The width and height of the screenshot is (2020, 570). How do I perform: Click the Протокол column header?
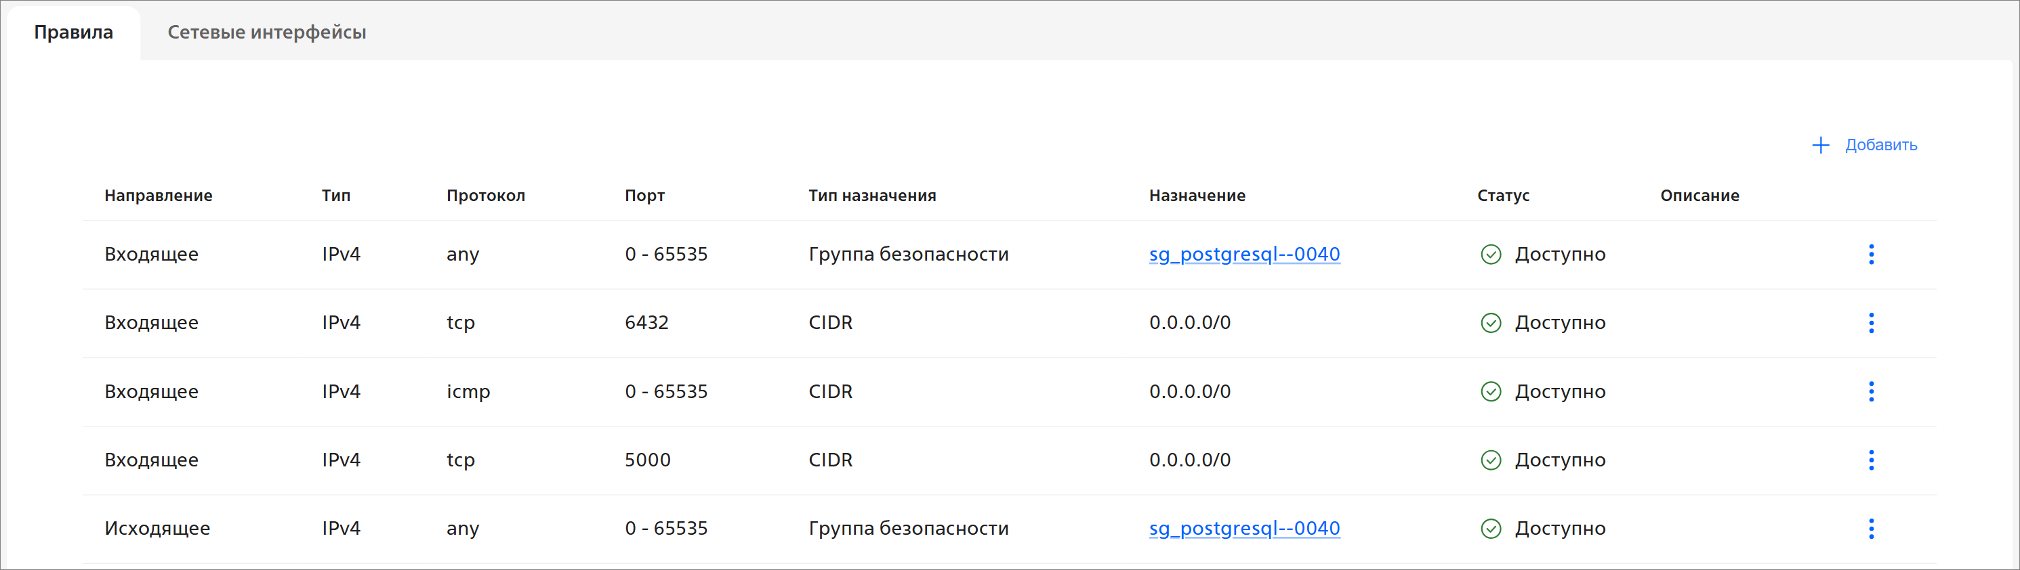(x=485, y=196)
